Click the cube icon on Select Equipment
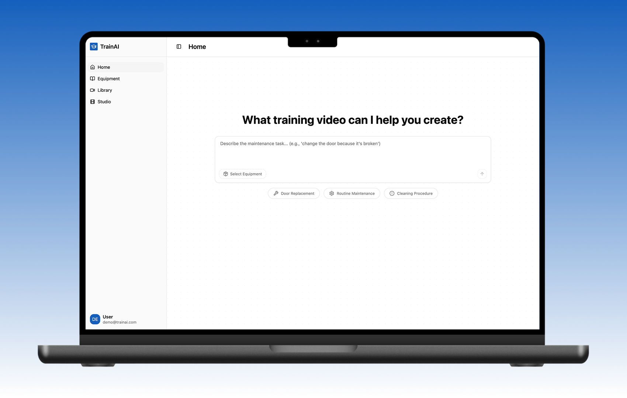 pyautogui.click(x=225, y=174)
